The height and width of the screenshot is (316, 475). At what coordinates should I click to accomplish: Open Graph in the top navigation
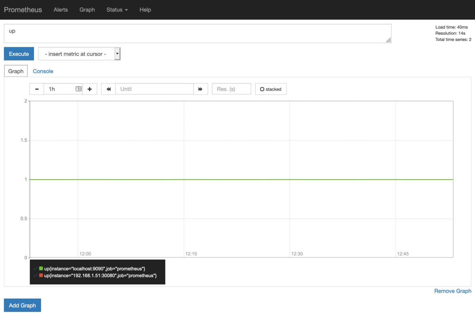click(87, 10)
